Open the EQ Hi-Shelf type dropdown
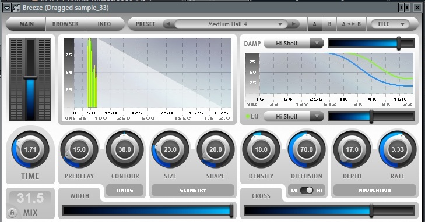This screenshot has height=222, width=425. 294,116
